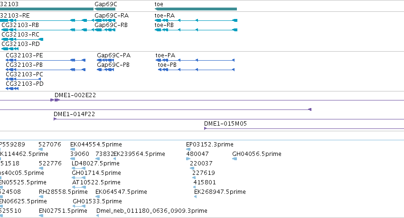The width and height of the screenshot is (404, 218).
Task: Select the toe-RB transcript glyph
Action: (x=196, y=30)
